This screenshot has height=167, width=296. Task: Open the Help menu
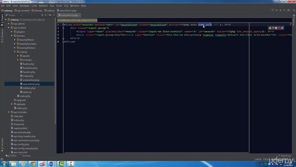pyautogui.click(x=83, y=6)
